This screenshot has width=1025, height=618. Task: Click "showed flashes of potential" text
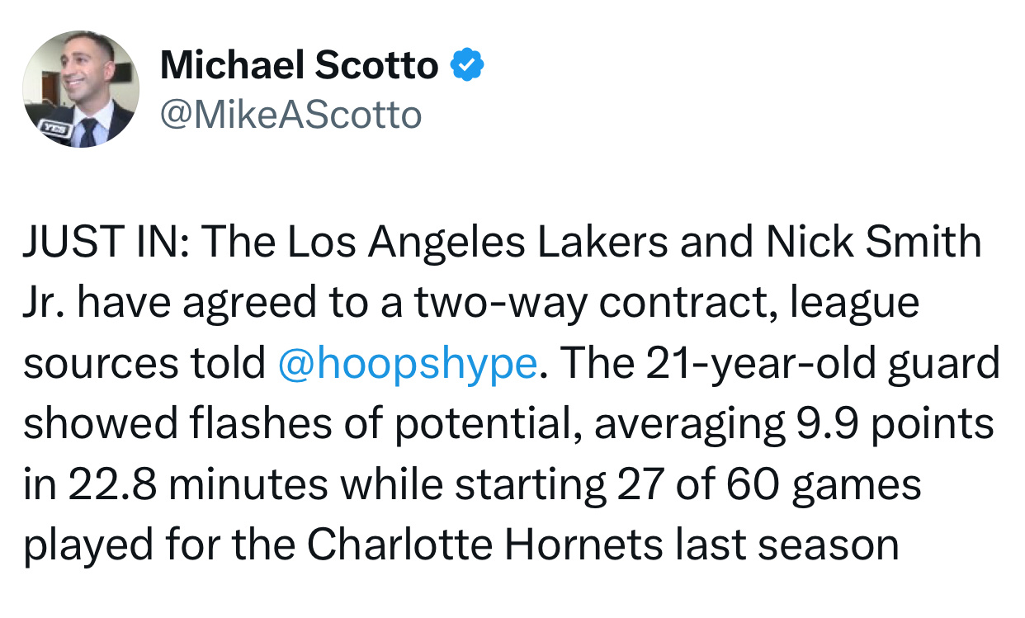tap(298, 424)
